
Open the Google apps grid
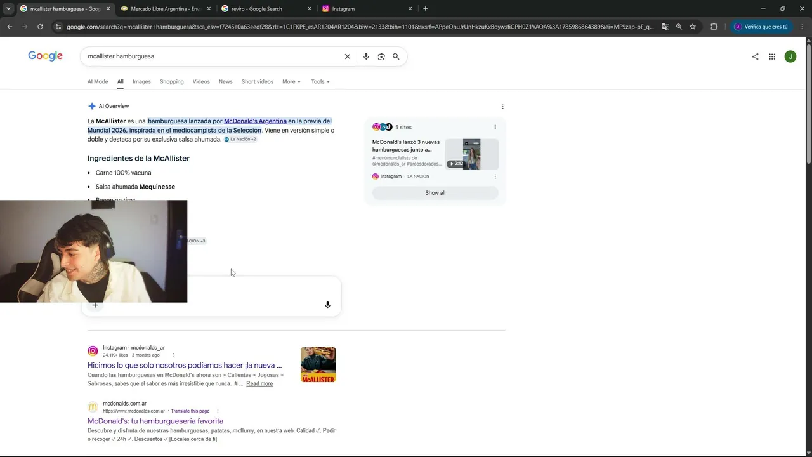point(772,56)
